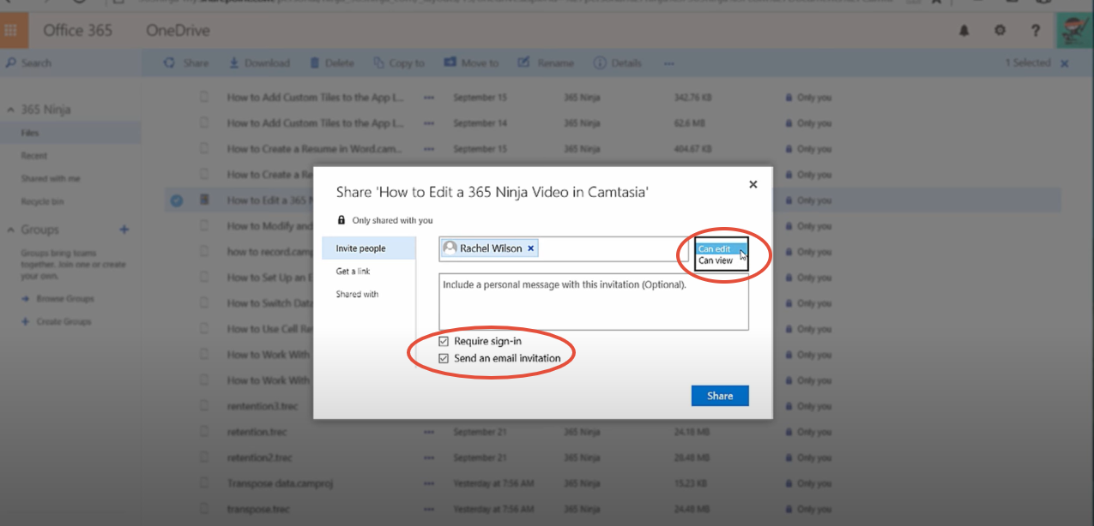Image resolution: width=1094 pixels, height=526 pixels.
Task: Toggle Send an email invitation checkbox
Action: tap(444, 358)
